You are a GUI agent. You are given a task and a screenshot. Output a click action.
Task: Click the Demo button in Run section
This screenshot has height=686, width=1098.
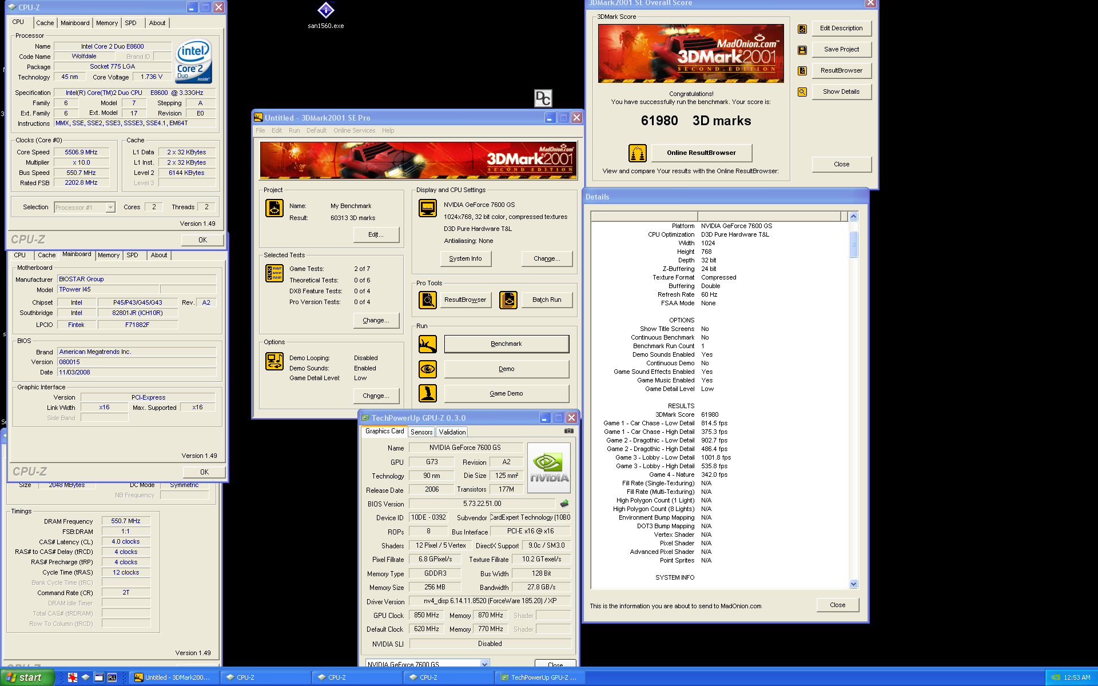(x=506, y=369)
